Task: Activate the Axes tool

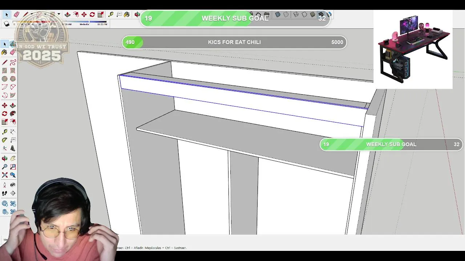Action: [4, 148]
